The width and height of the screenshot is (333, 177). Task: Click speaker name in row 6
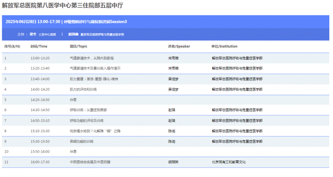[171, 110]
